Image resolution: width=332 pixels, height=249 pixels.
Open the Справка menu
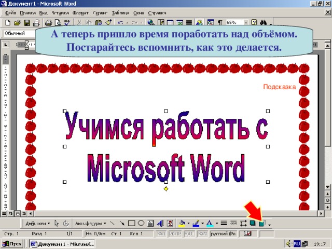pos(157,13)
